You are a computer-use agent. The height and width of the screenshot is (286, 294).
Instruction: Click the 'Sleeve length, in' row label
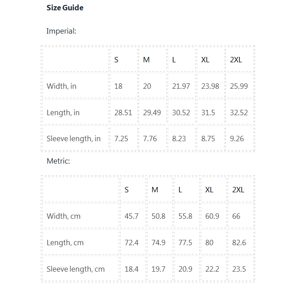[x=73, y=139]
